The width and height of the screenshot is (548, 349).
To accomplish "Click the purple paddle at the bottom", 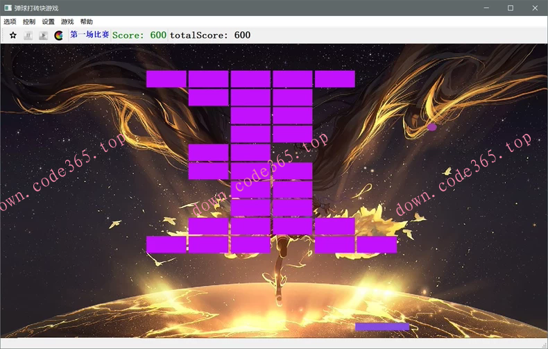I will (382, 327).
